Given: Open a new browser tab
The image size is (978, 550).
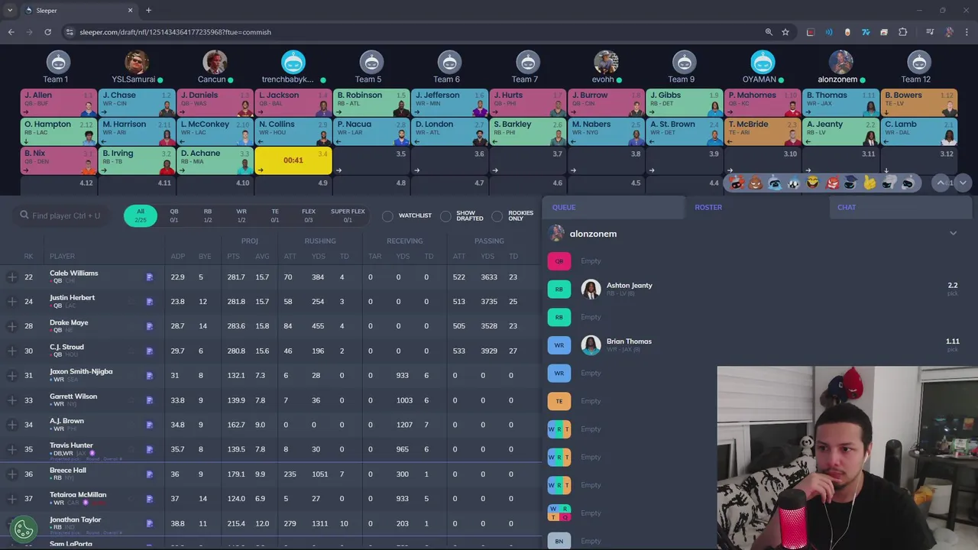Looking at the screenshot, I should click(148, 11).
